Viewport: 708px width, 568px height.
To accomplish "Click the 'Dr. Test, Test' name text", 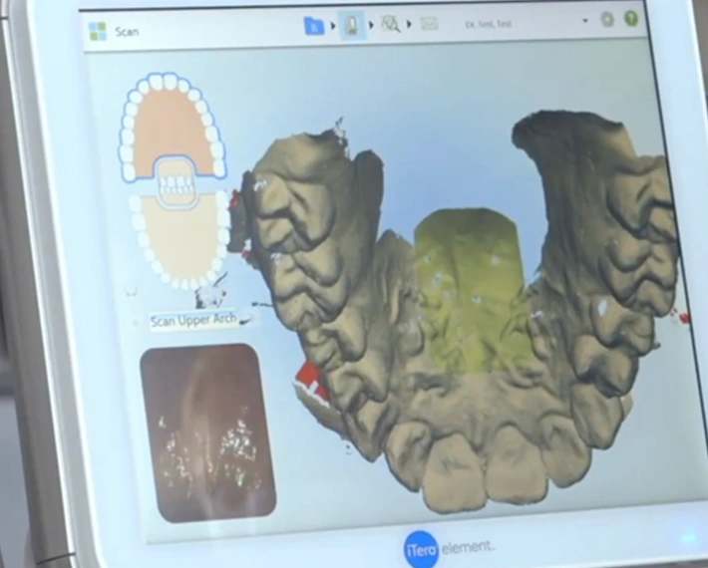I will (488, 23).
